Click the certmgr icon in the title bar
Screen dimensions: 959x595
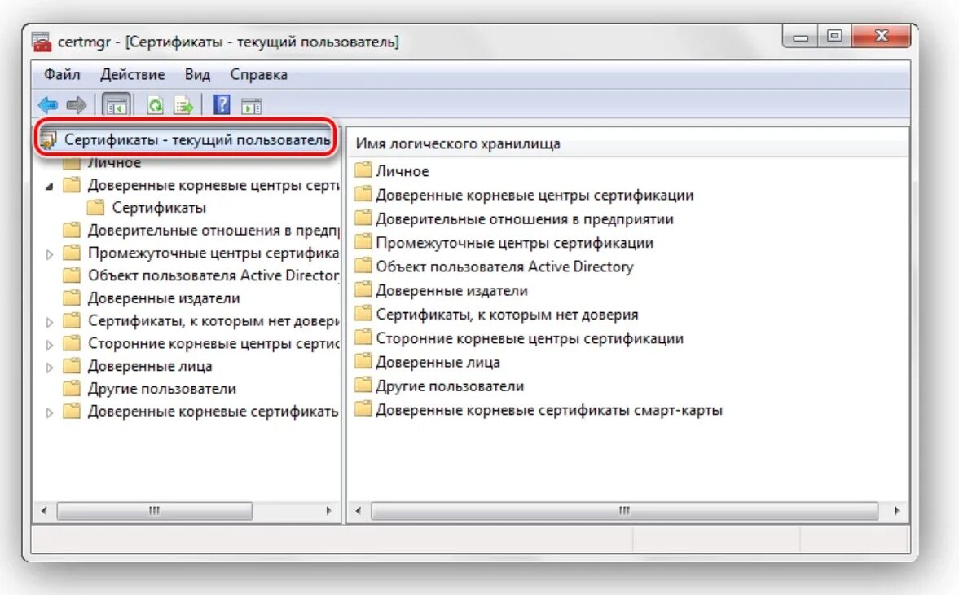click(x=42, y=42)
